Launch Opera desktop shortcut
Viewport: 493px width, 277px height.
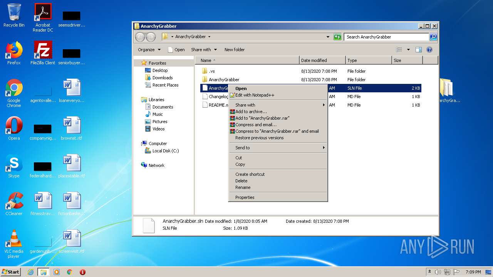tap(14, 128)
